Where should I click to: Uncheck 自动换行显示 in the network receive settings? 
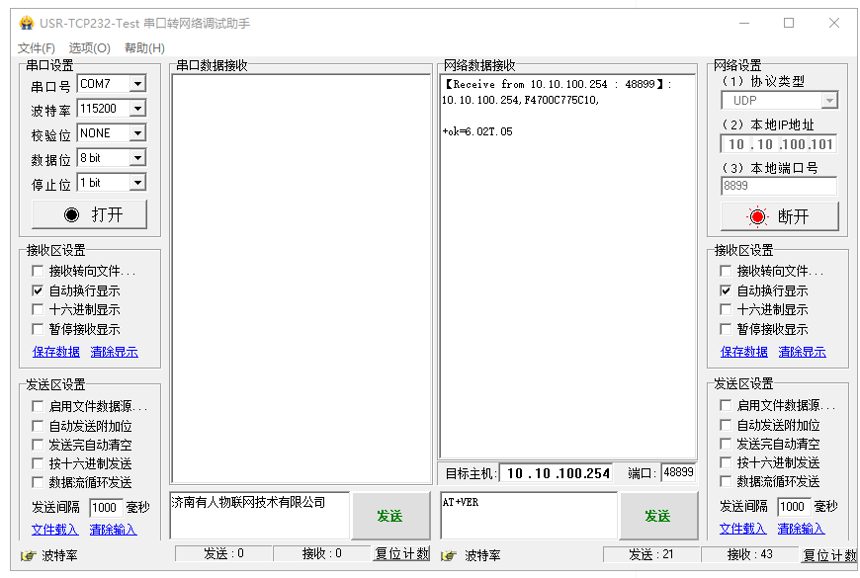pyautogui.click(x=727, y=290)
